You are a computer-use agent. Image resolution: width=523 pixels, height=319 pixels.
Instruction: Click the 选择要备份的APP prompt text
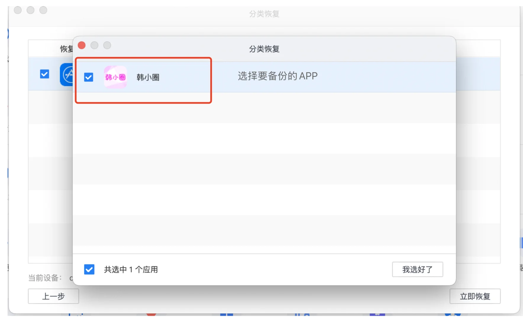(x=277, y=76)
